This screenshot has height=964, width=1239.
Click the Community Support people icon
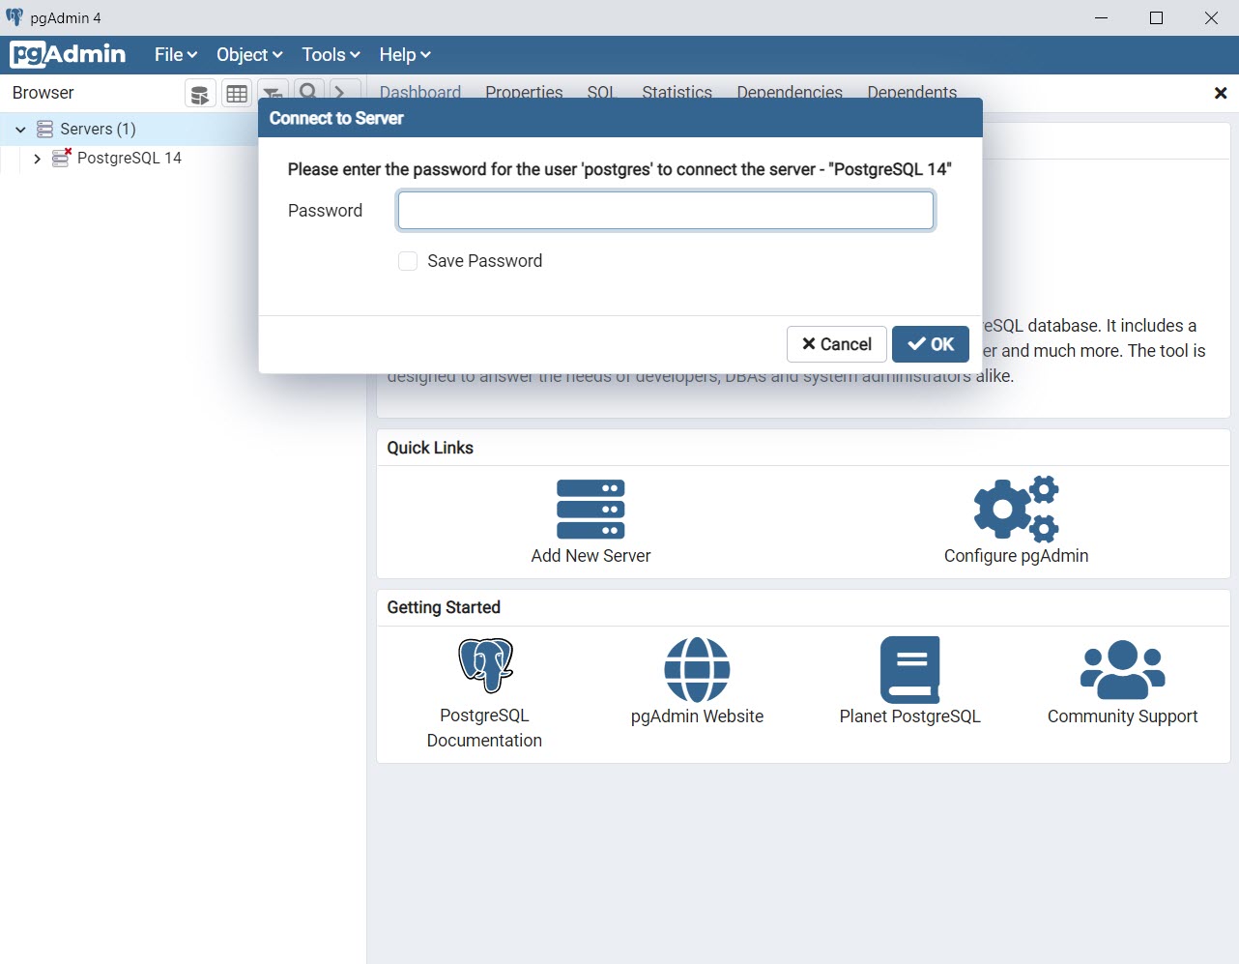[x=1122, y=669]
